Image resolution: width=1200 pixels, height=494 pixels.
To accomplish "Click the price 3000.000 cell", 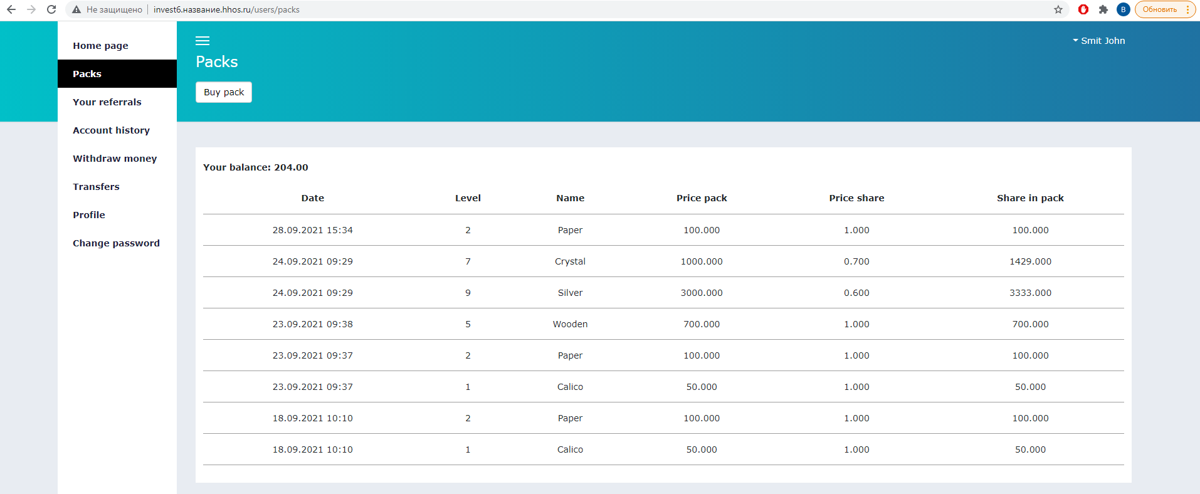I will pyautogui.click(x=702, y=293).
